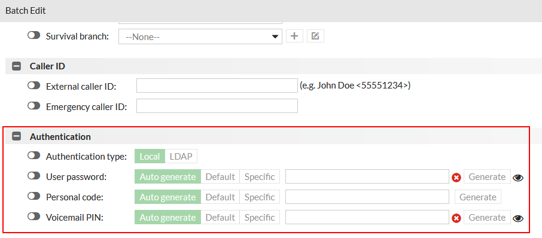The width and height of the screenshot is (542, 238).
Task: Choose Specific for Voicemail PIN
Action: [260, 218]
